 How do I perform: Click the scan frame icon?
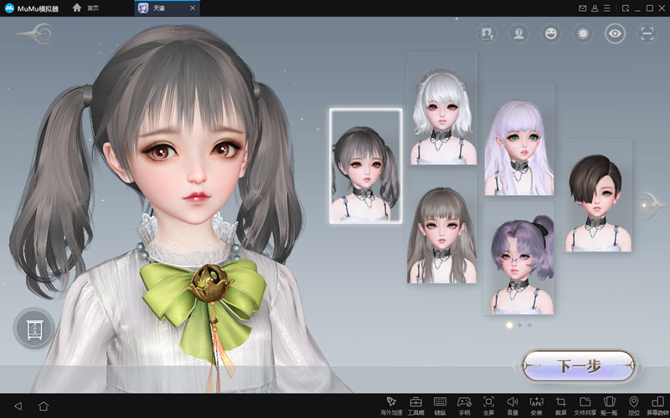coord(647,34)
